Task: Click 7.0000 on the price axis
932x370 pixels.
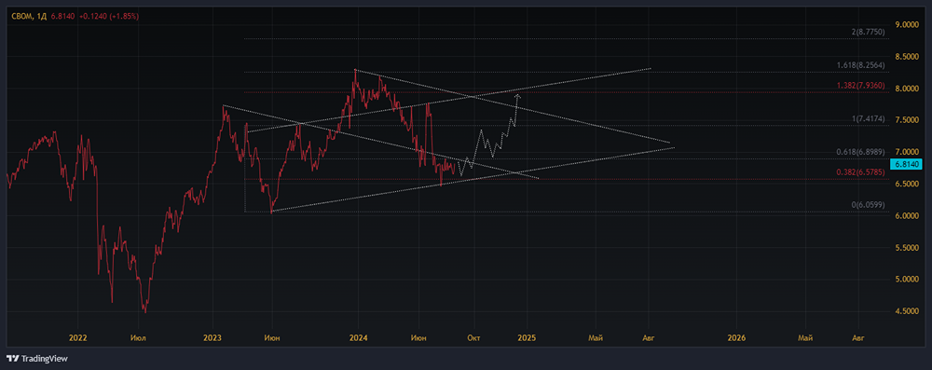Action: point(907,152)
